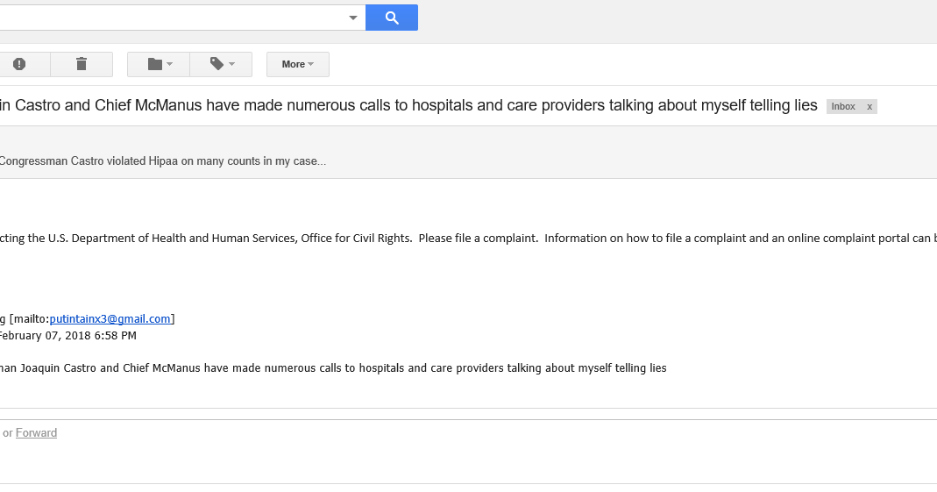The height and width of the screenshot is (492, 937).
Task: Click the February 07, 2018 date line
Action: 67,335
